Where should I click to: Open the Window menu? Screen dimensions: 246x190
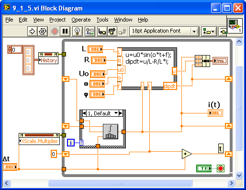(x=123, y=20)
